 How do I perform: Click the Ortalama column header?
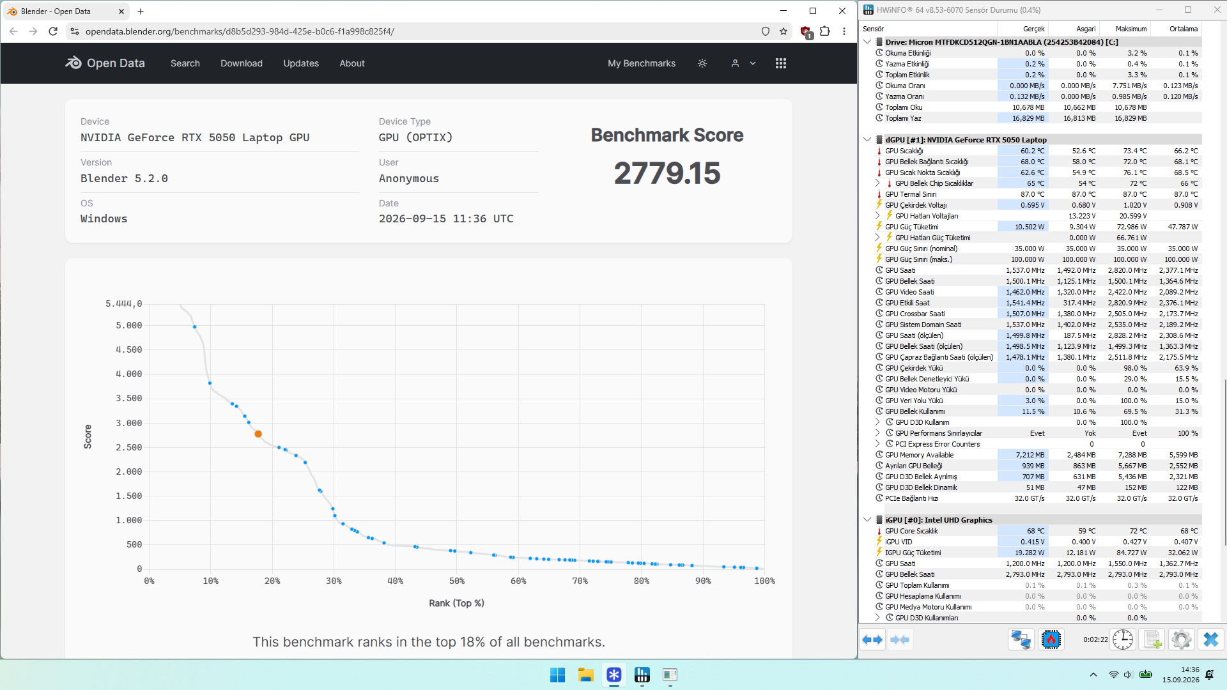point(1176,29)
